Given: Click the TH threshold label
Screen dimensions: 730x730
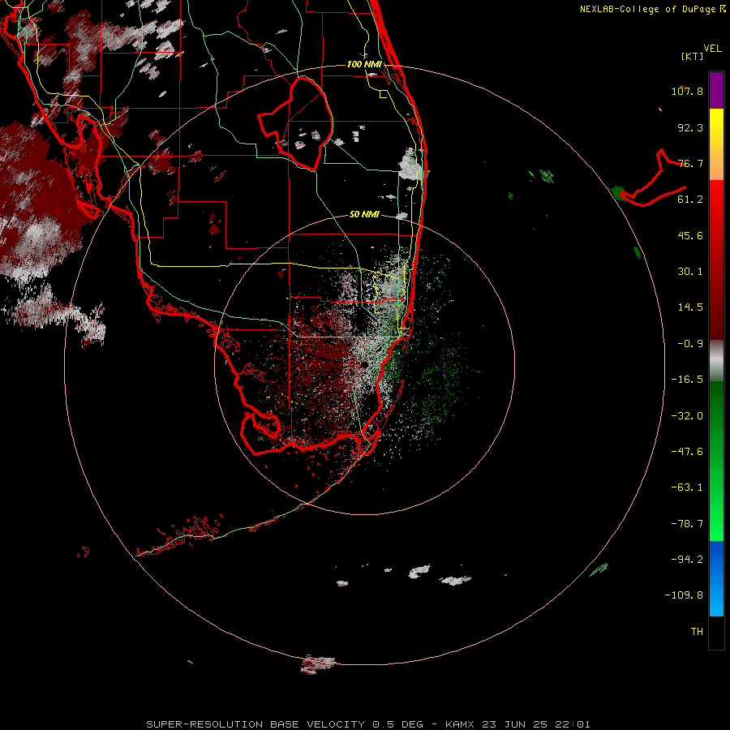Looking at the screenshot, I should [697, 632].
